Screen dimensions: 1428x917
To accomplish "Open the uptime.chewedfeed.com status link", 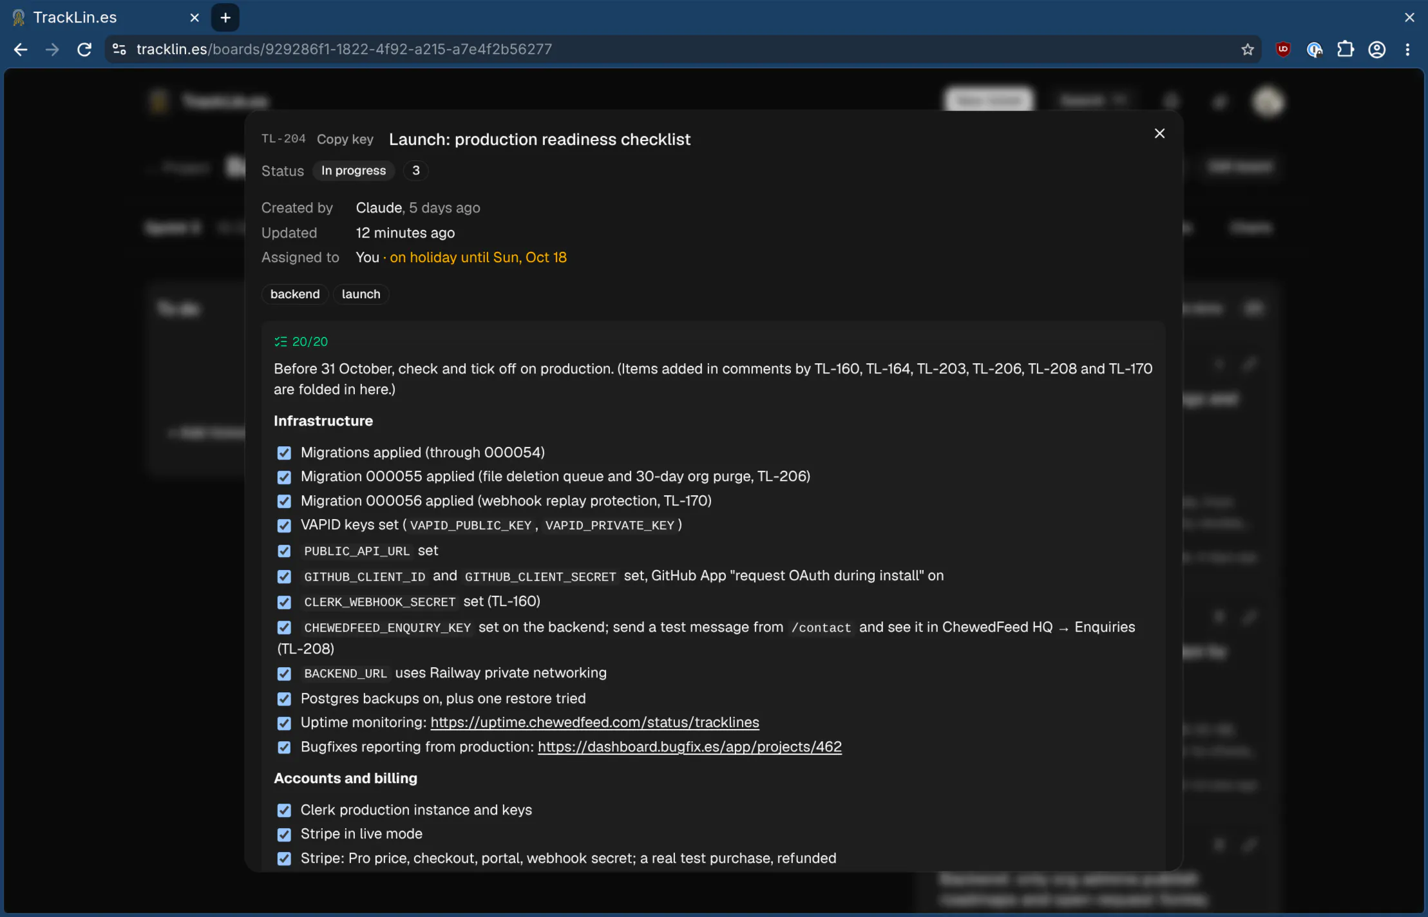I will 595,723.
